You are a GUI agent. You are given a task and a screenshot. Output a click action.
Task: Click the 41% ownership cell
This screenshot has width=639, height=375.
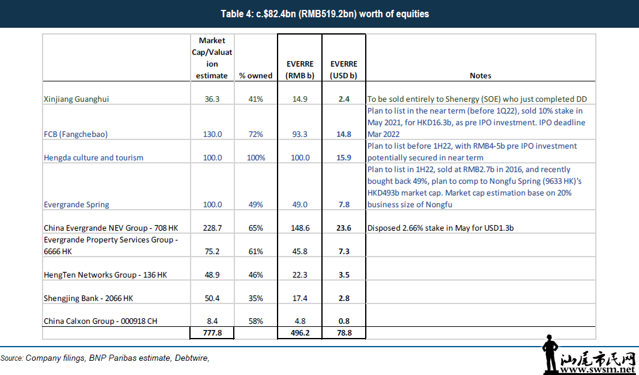pyautogui.click(x=255, y=99)
